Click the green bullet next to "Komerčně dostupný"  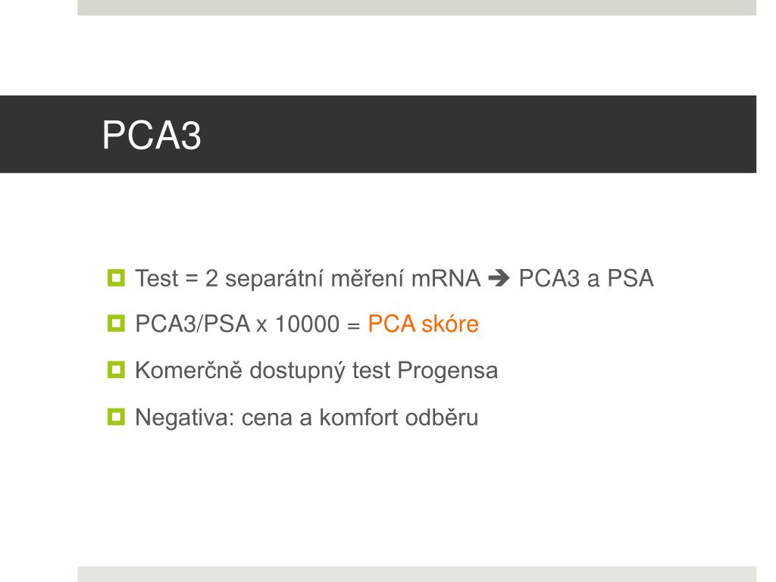point(116,370)
